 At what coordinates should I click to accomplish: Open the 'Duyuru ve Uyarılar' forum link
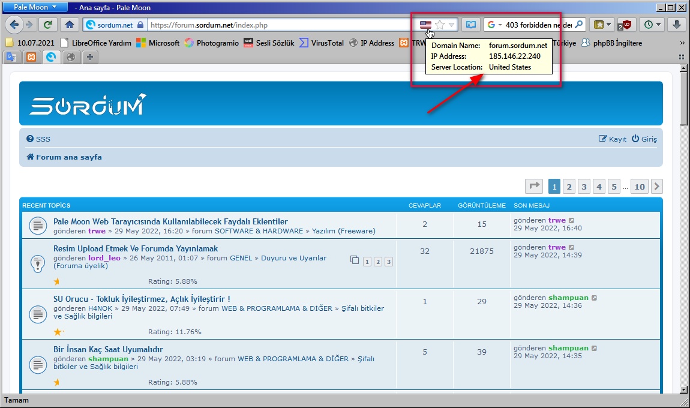tap(293, 259)
